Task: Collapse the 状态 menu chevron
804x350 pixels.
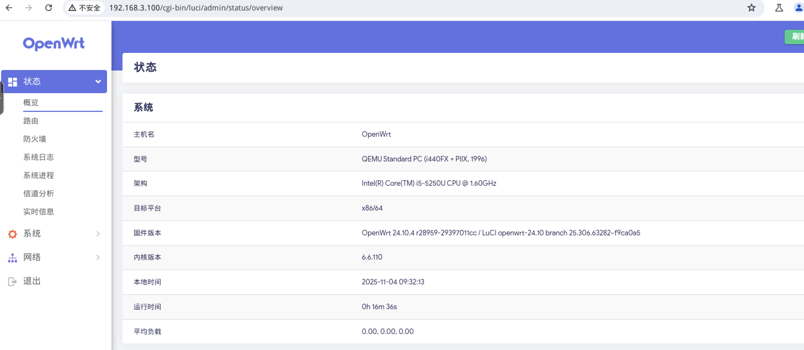Action: tap(98, 82)
